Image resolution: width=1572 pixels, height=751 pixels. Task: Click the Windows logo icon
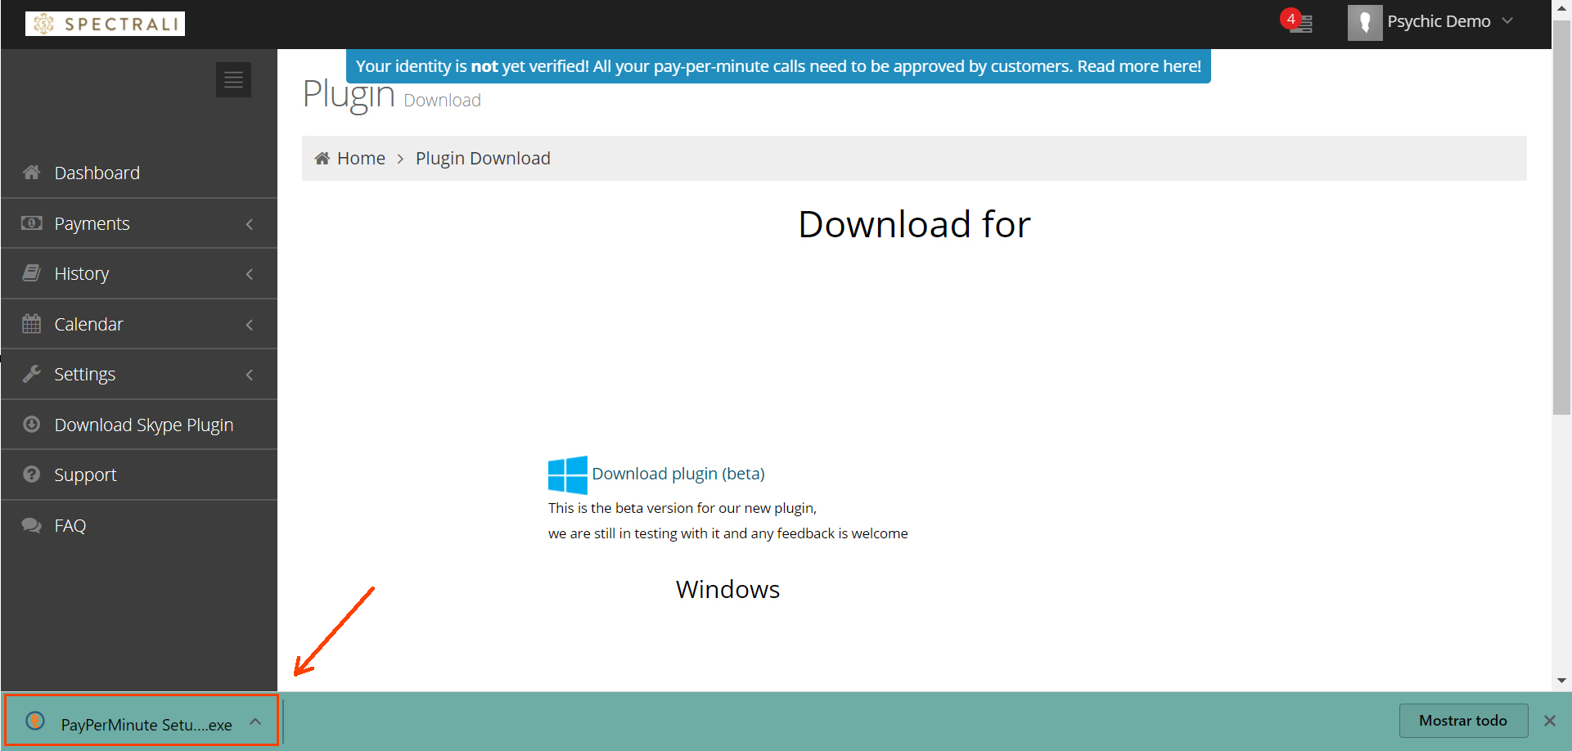pos(567,475)
